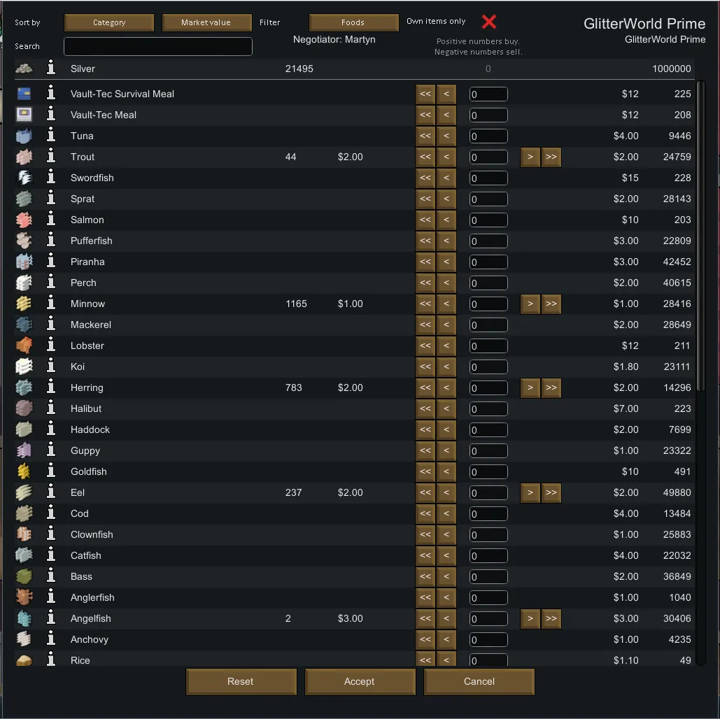
Task: Open the info icon for Swordfish
Action: coord(50,178)
